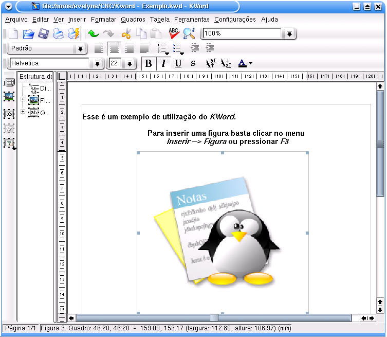The width and height of the screenshot is (387, 337).
Task: Click horizontal scrollbar left arrow
Action: click(x=71, y=318)
